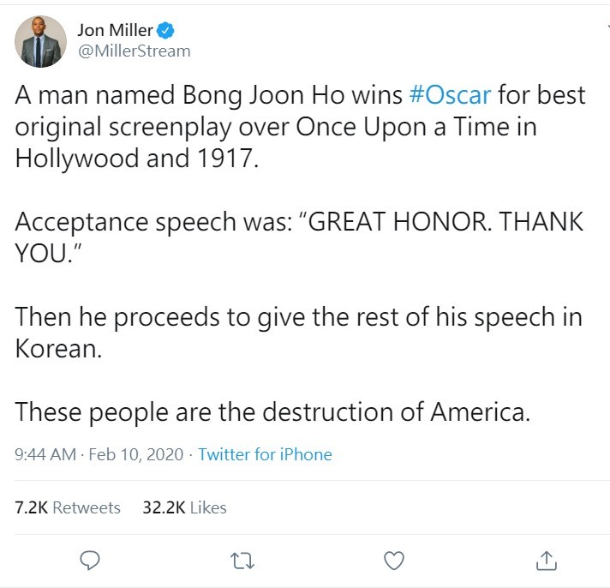Image resolution: width=610 pixels, height=588 pixels.
Task: Click the "GREAT HONOR. THANK YOU." quote
Action: click(x=446, y=222)
